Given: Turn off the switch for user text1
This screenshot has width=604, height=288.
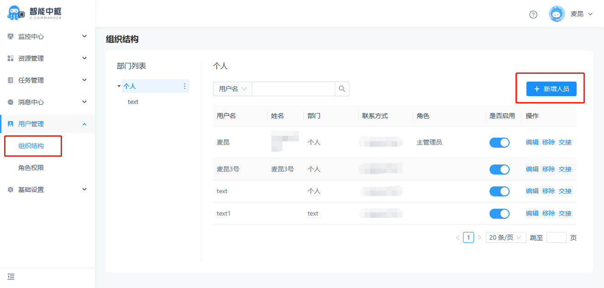Looking at the screenshot, I should click(x=499, y=214).
